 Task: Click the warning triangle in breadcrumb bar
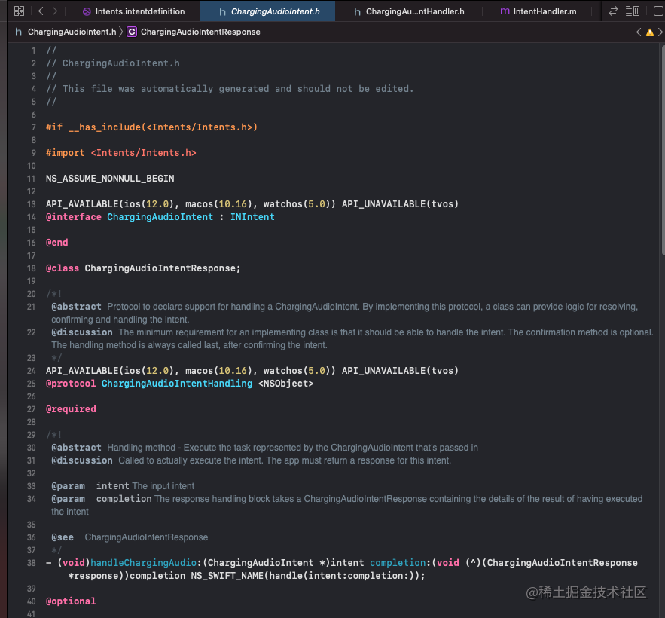pos(649,32)
